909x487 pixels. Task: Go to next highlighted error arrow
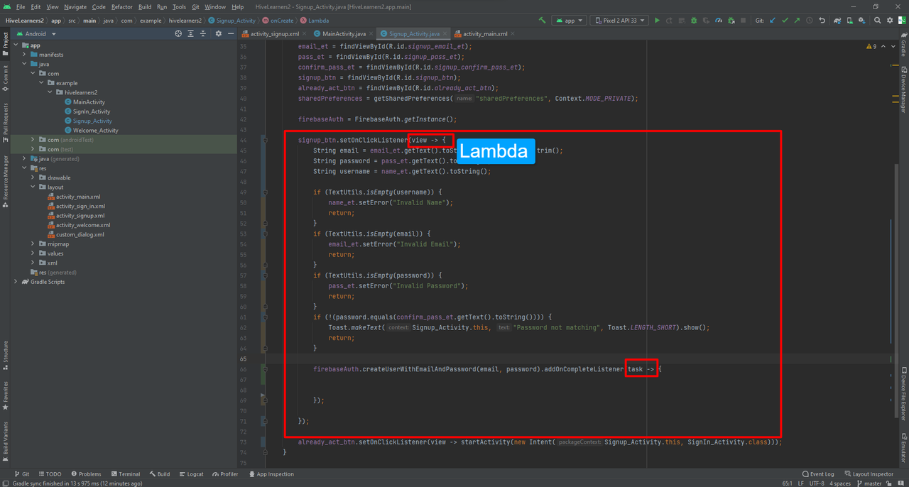click(893, 46)
